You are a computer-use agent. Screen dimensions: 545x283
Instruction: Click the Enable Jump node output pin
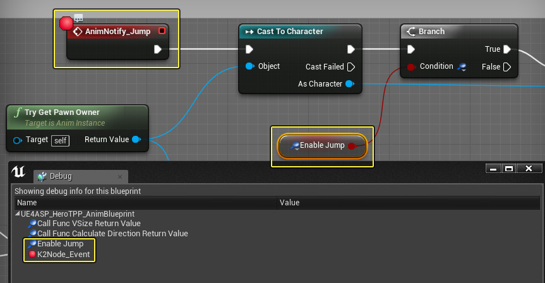352,146
